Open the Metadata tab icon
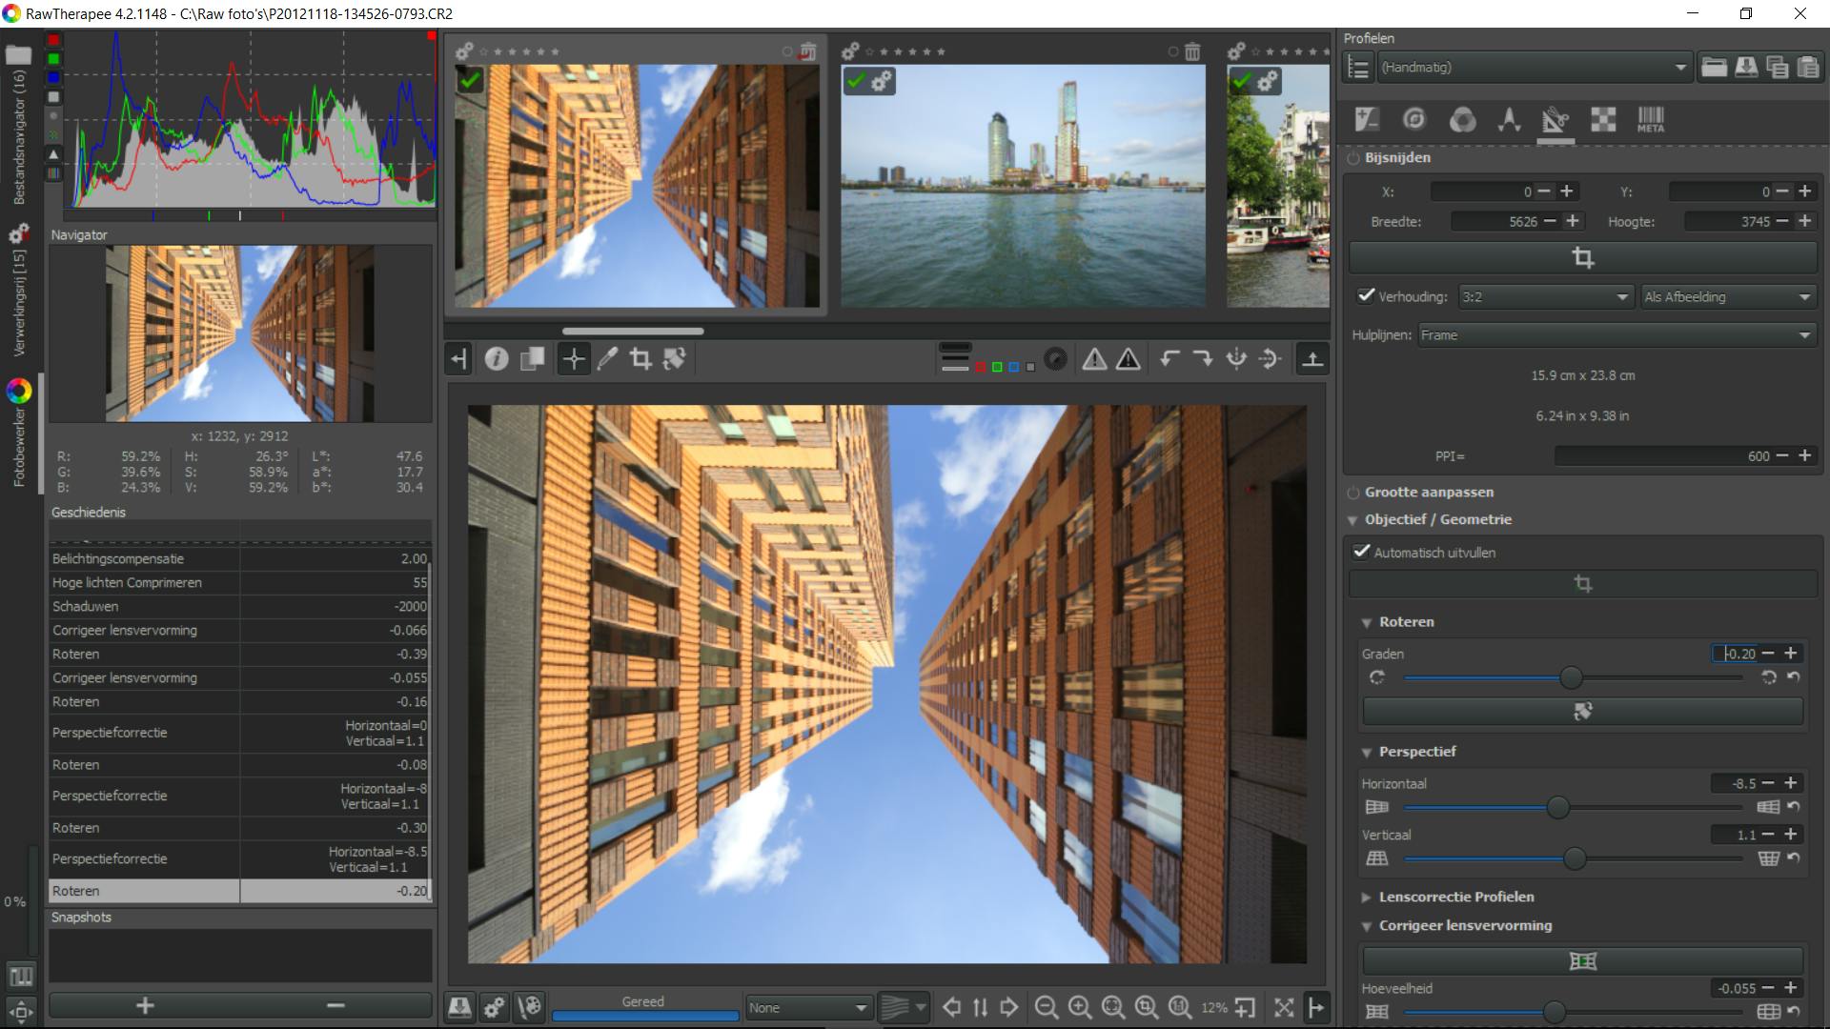Screen dimensions: 1830x1029 1650,119
